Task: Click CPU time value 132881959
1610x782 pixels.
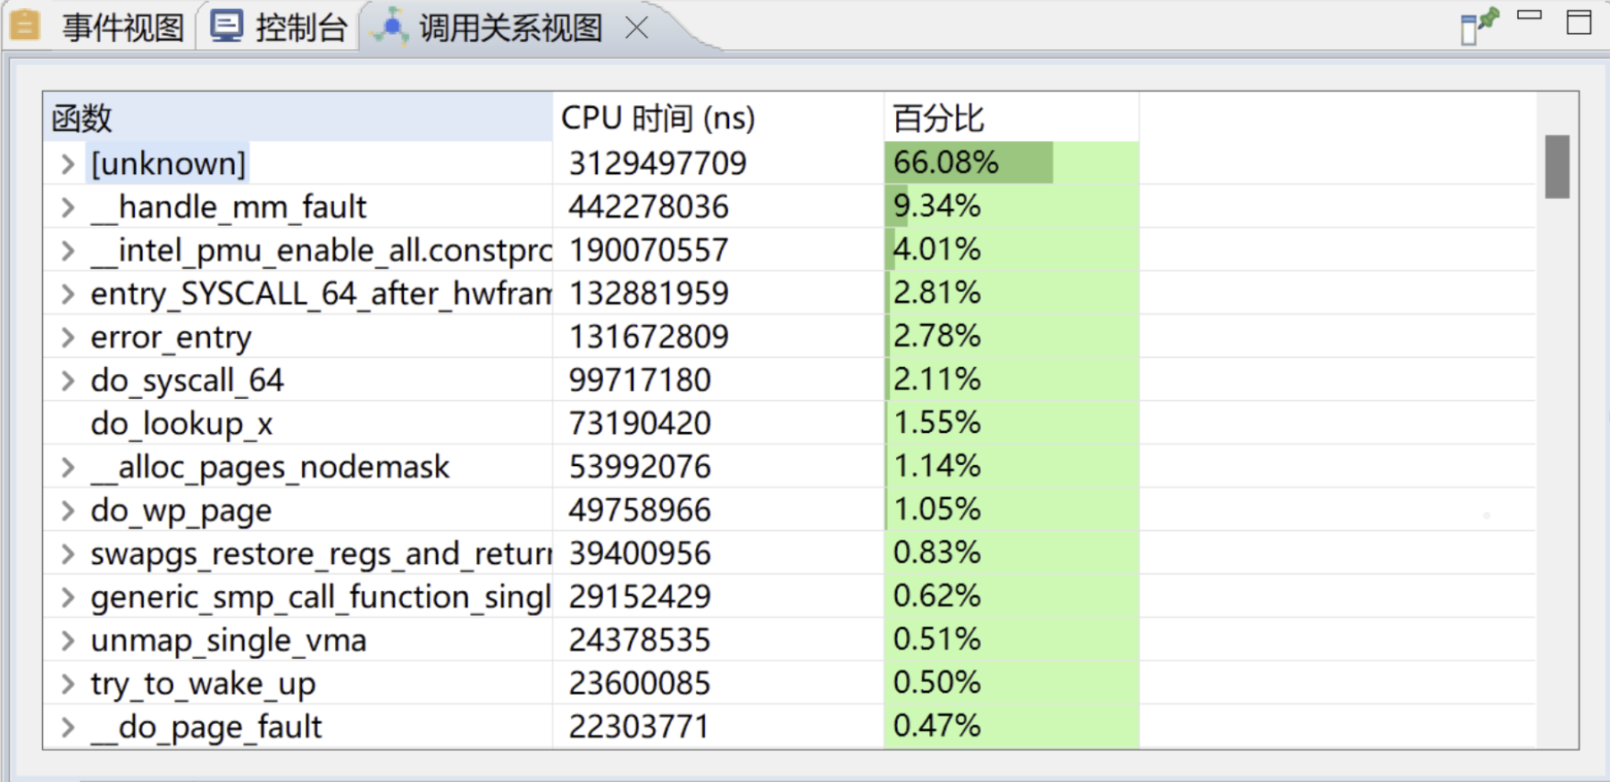Action: (x=649, y=294)
